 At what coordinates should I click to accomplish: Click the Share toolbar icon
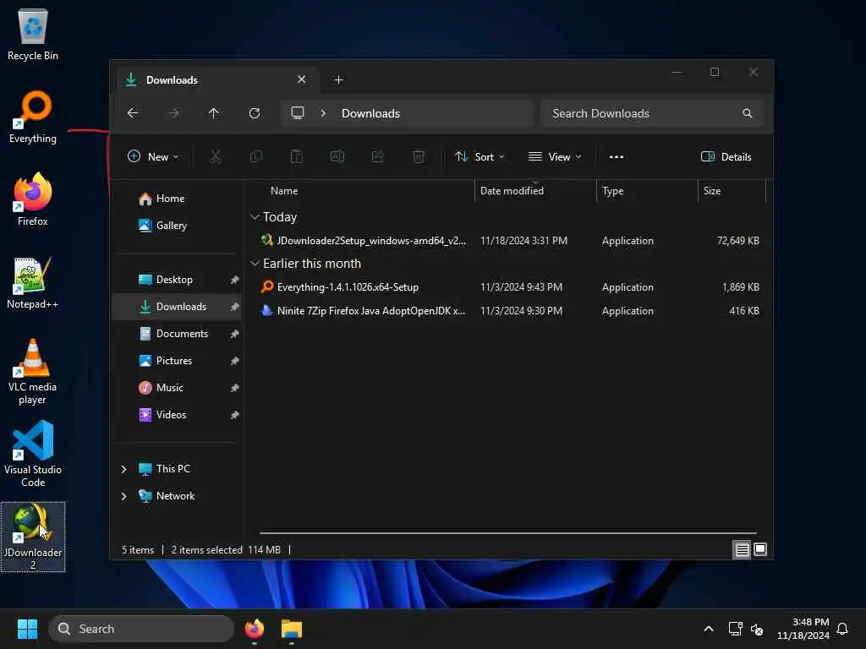(378, 156)
